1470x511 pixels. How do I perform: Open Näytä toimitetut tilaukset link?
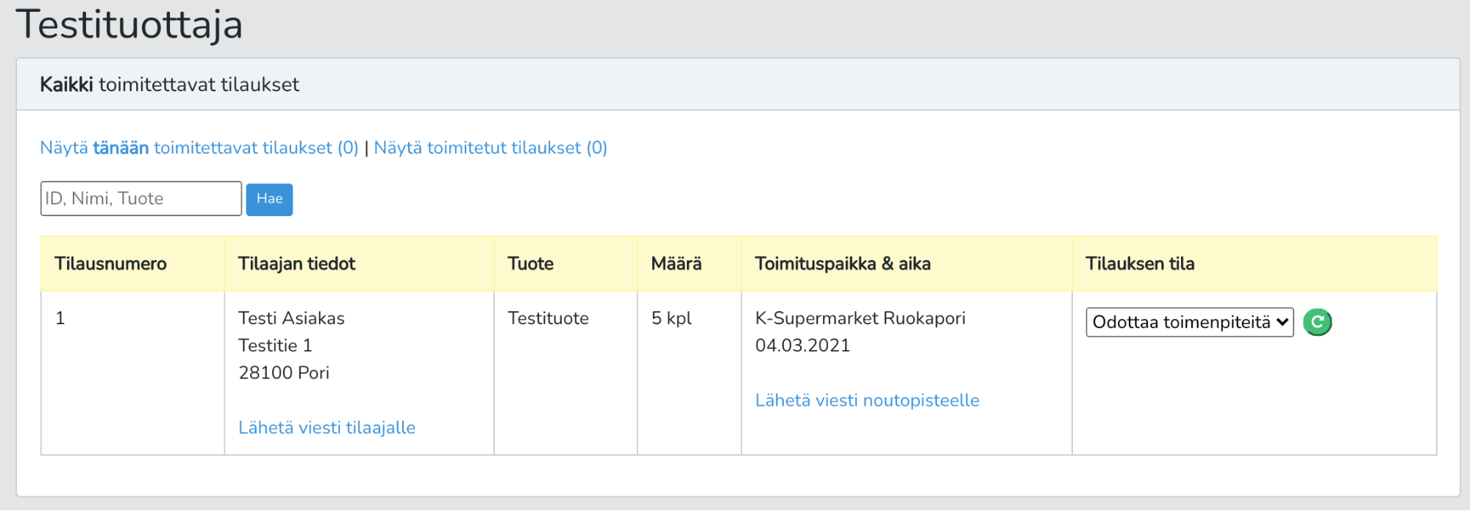(490, 148)
